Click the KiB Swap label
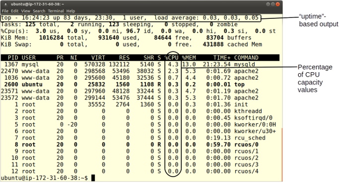The height and width of the screenshot is (183, 340). 16,45
